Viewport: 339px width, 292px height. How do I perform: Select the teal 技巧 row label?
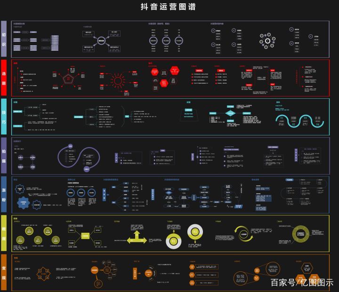coord(4,117)
